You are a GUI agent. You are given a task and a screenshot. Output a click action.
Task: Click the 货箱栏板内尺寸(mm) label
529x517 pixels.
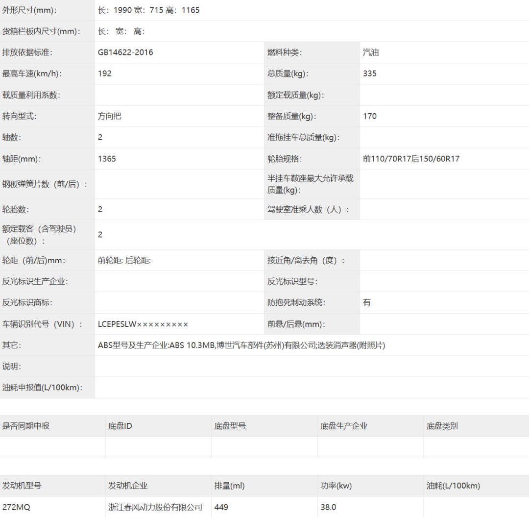coord(41,31)
